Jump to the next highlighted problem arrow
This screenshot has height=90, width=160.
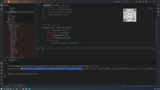click(155, 8)
